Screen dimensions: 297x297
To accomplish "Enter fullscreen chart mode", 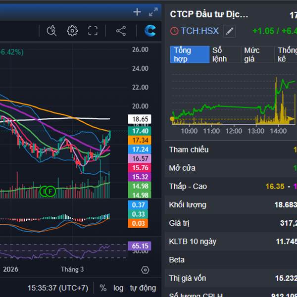I will [x=93, y=31].
